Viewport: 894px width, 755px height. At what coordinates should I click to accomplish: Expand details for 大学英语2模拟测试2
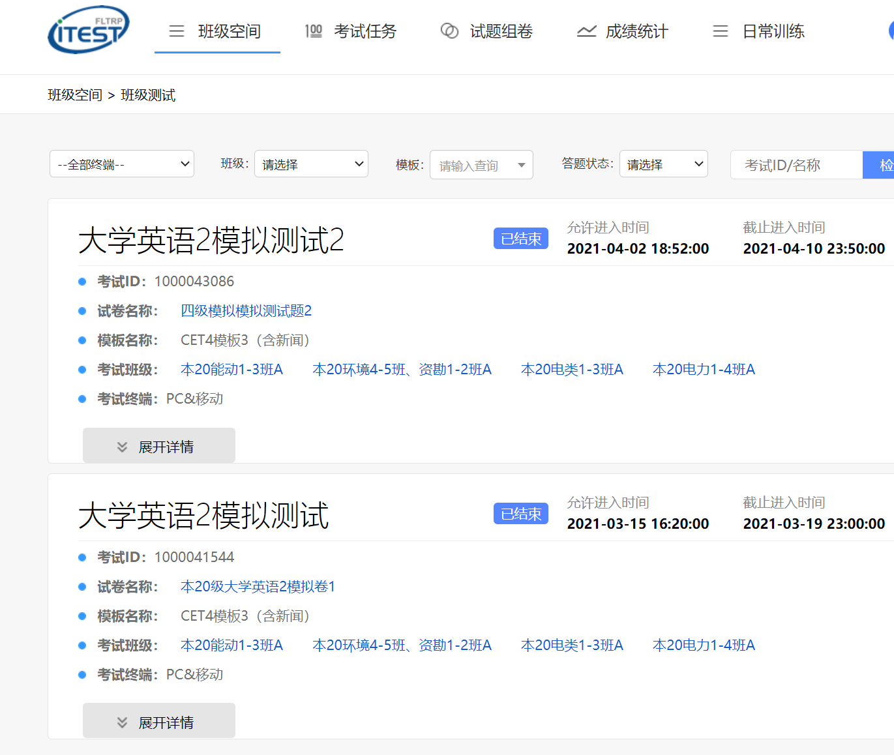coord(158,445)
